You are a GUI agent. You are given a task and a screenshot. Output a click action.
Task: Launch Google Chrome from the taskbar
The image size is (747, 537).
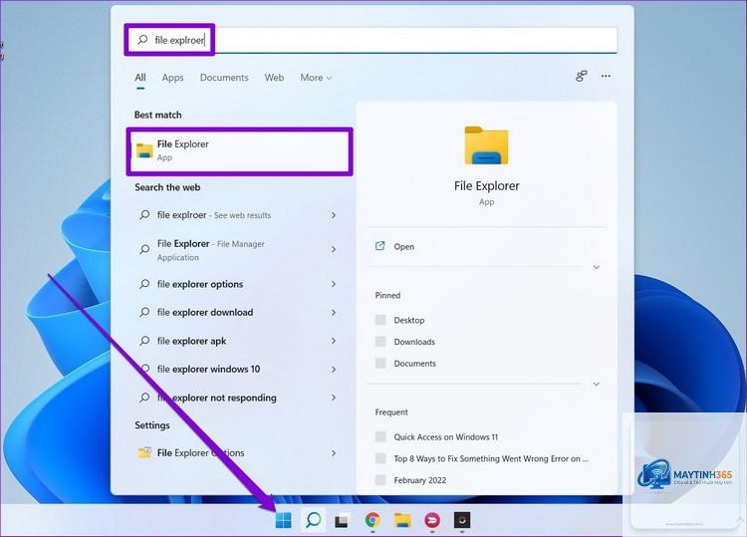tap(373, 520)
